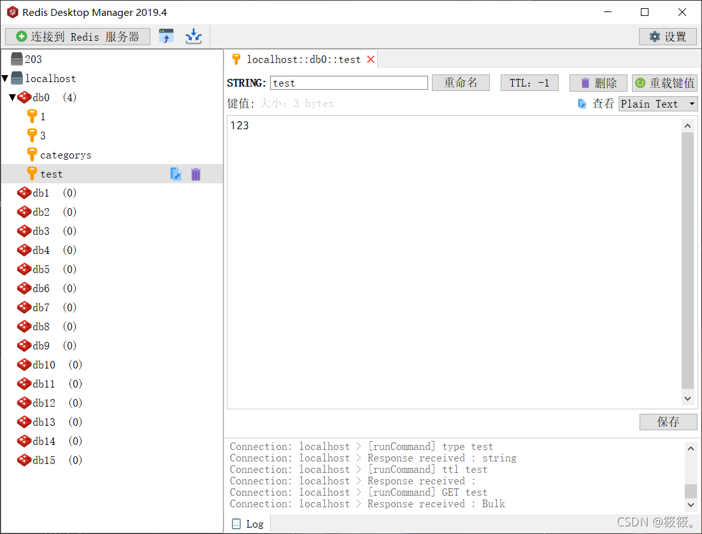Close the localhost::db0::test tab
This screenshot has width=702, height=534.
(x=371, y=59)
